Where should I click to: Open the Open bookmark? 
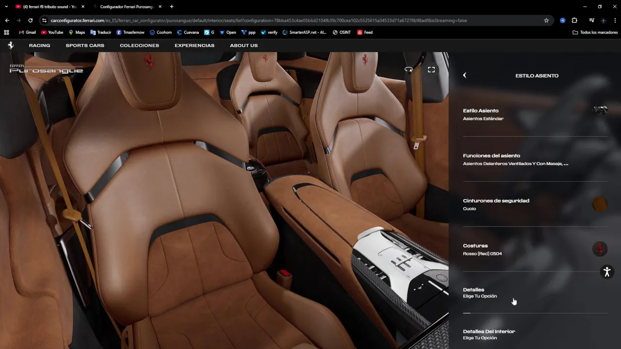pyautogui.click(x=228, y=32)
